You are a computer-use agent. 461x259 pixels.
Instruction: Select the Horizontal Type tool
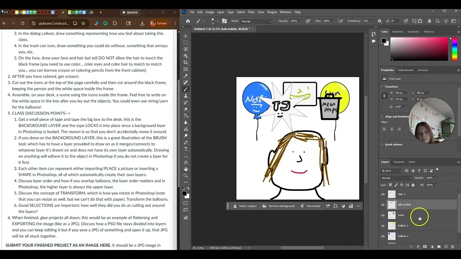pos(186,149)
